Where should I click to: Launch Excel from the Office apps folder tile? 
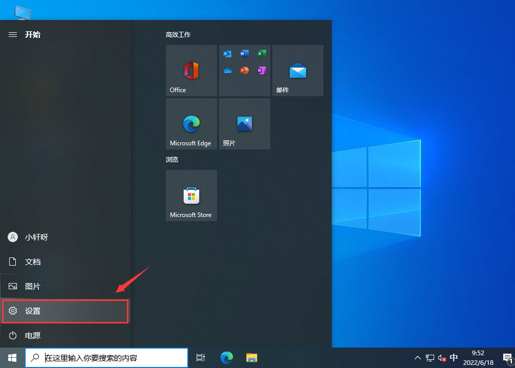(x=262, y=54)
